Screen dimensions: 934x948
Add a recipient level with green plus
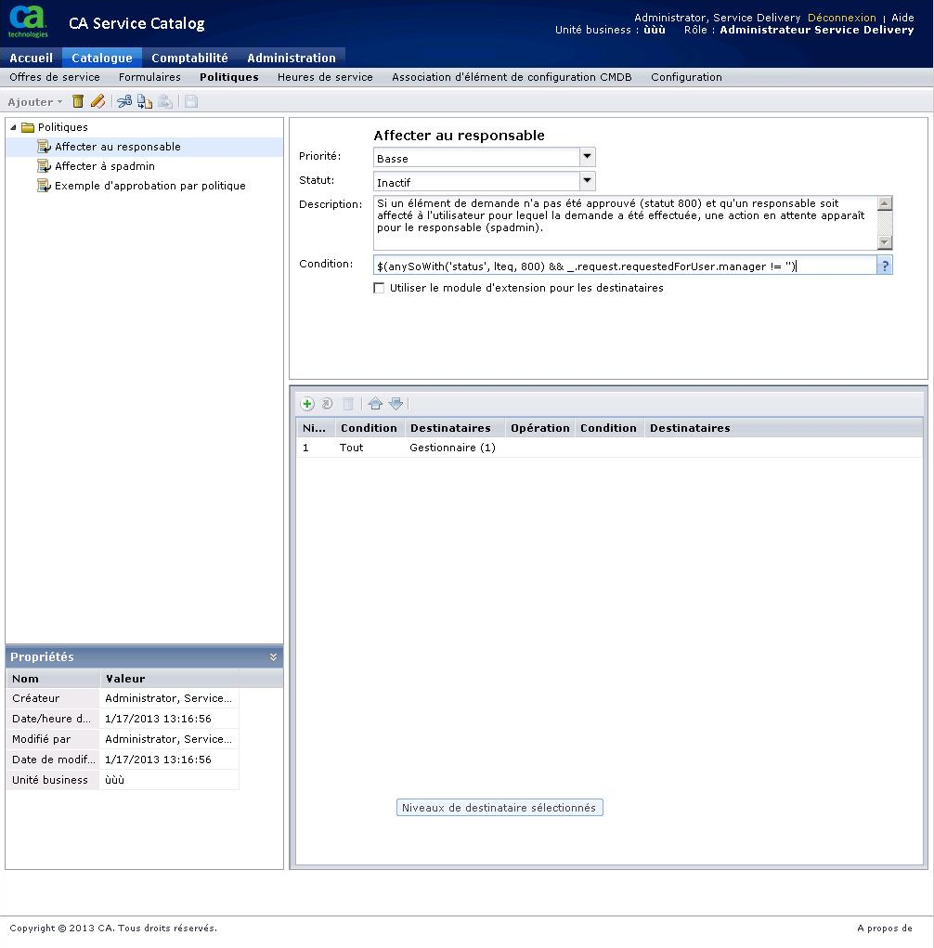point(307,403)
